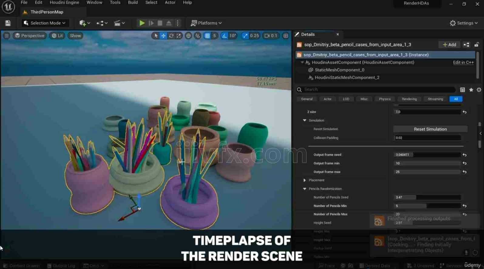Click the blueprint/script icon beside Add
Image resolution: width=484 pixels, height=269 pixels.
coord(466,45)
